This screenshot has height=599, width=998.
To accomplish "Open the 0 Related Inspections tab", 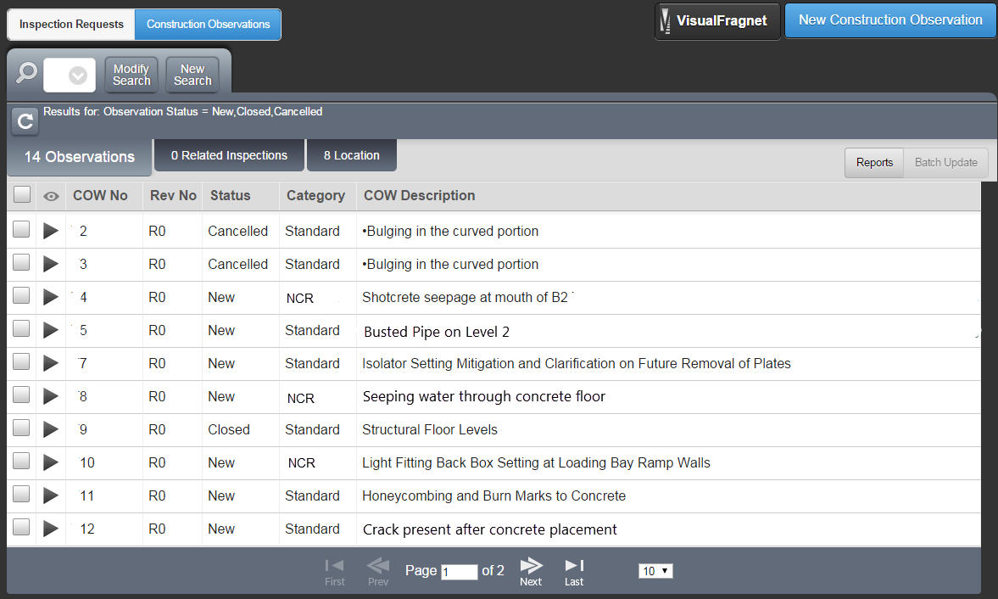I will (x=229, y=155).
